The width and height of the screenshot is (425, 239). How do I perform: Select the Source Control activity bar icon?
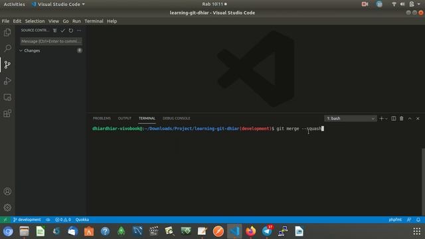(x=7, y=64)
